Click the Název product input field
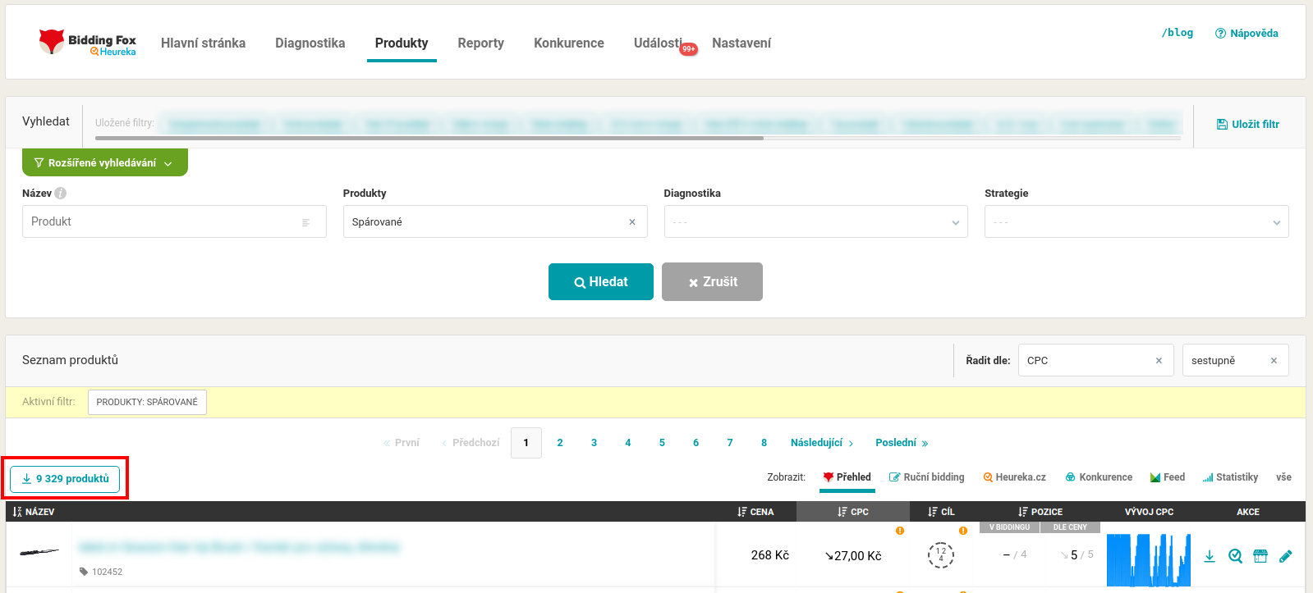Screen dimensions: 1313x593 pyautogui.click(x=164, y=222)
